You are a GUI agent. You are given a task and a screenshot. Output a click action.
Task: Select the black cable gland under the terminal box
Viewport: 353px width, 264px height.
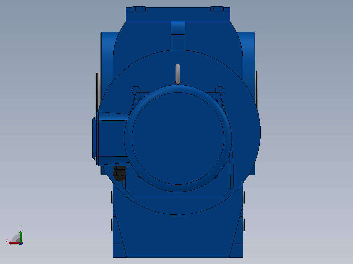[120, 173]
